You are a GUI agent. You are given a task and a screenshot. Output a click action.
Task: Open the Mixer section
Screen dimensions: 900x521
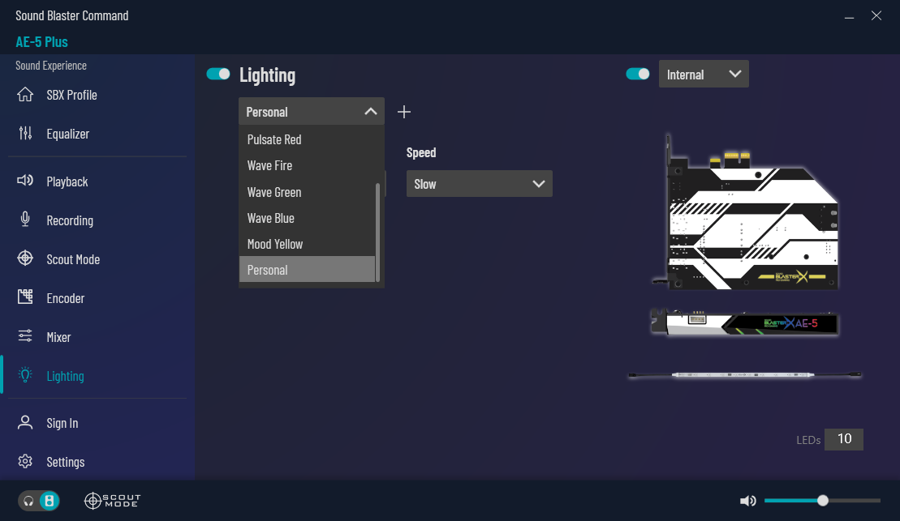58,337
